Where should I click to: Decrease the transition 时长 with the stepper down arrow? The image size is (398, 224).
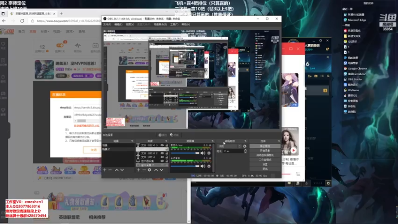point(245,152)
